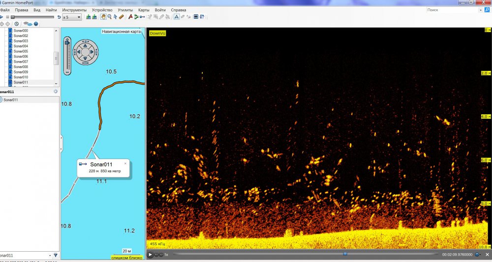Select the ruler measure tool
Image resolution: width=492 pixels, height=262 pixels.
(x=121, y=17)
